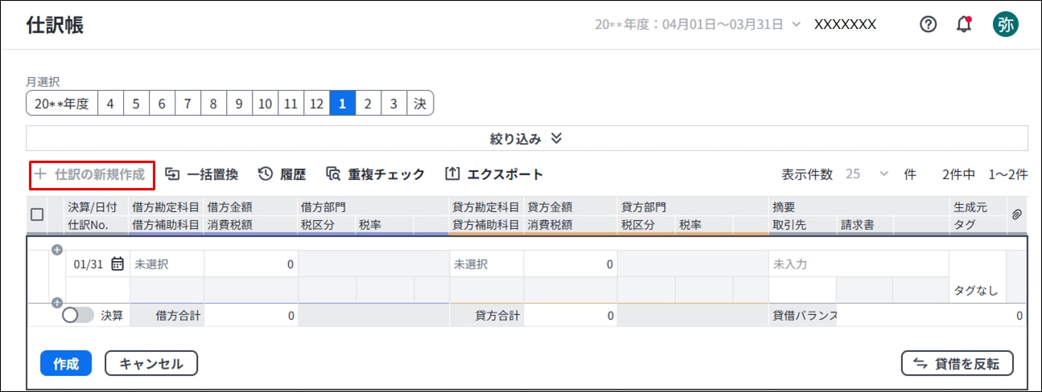Run 重複チェック duplicate check
This screenshot has width=1042, height=392.
tap(375, 174)
